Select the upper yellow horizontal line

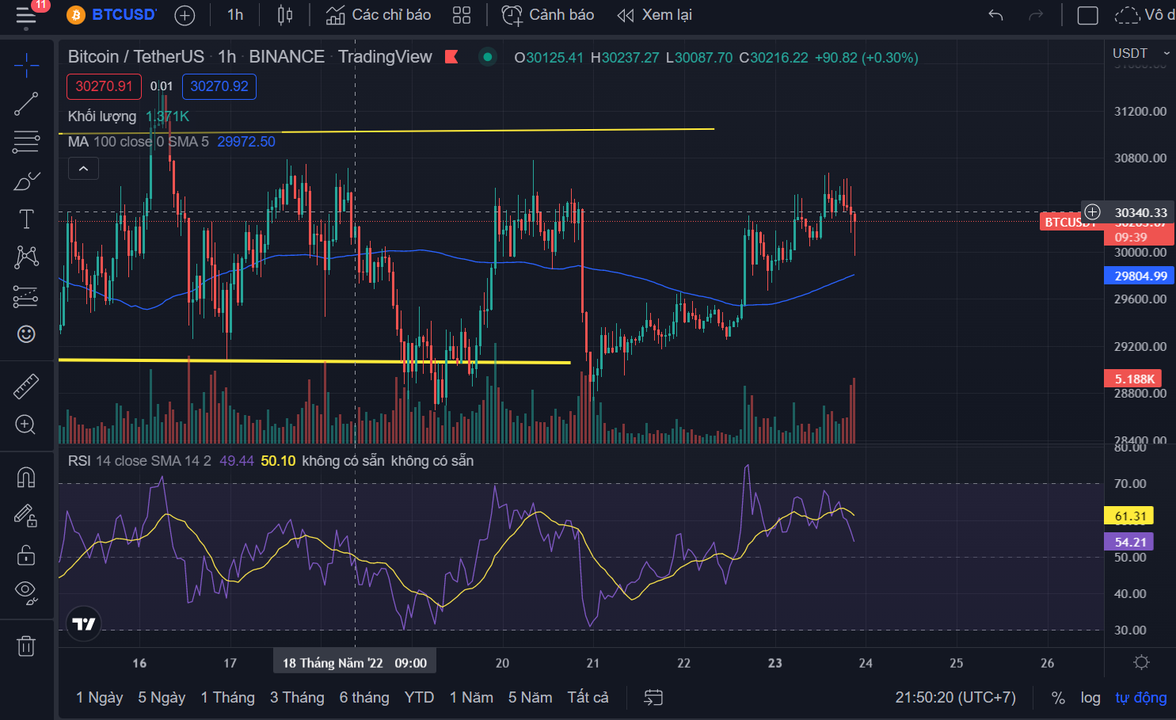(x=386, y=131)
